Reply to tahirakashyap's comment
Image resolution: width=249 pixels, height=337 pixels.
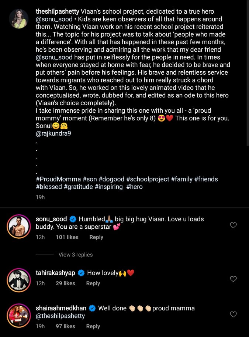point(93,283)
